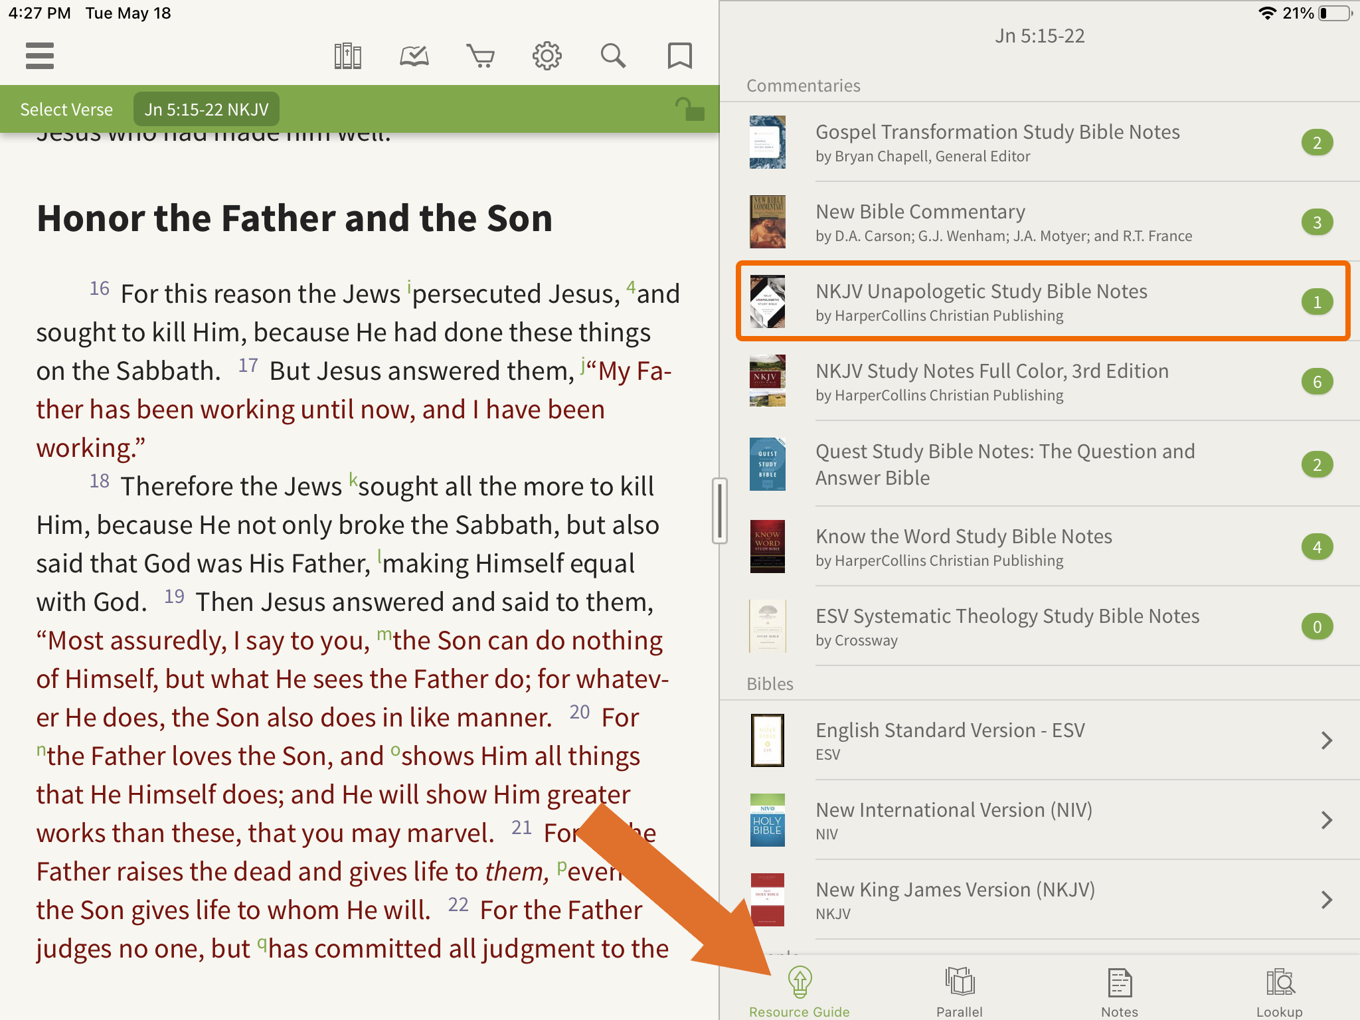The image size is (1360, 1020).
Task: Tap Gospel Transformation Study Bible cover thumbnail
Action: [767, 142]
